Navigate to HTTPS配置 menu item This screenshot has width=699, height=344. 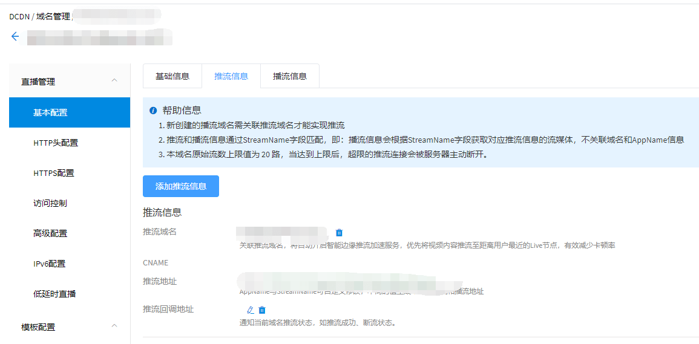tap(54, 173)
